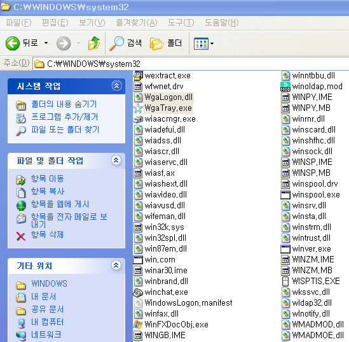The height and width of the screenshot is (342, 349).
Task: Open 공유 문서 link
Action: pos(48,309)
